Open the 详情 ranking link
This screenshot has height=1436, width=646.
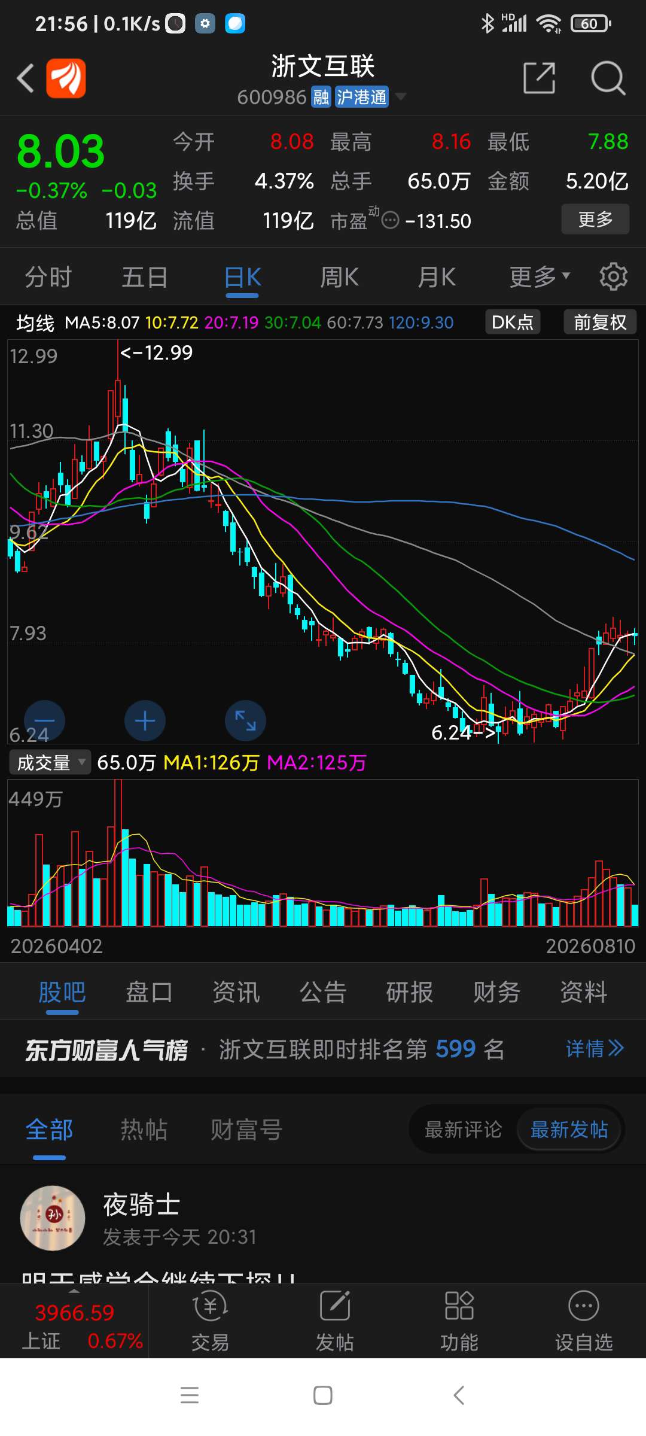coord(595,1048)
